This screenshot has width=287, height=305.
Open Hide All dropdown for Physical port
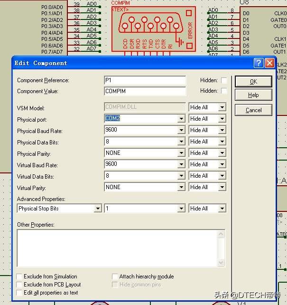pos(222,119)
